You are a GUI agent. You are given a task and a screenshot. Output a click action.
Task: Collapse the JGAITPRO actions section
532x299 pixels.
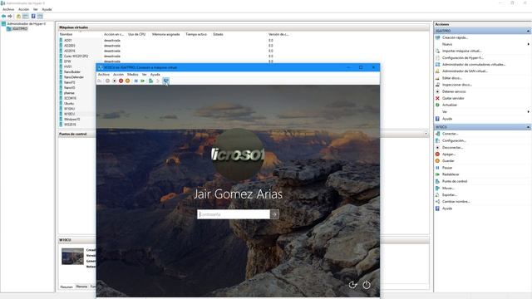coord(529,31)
